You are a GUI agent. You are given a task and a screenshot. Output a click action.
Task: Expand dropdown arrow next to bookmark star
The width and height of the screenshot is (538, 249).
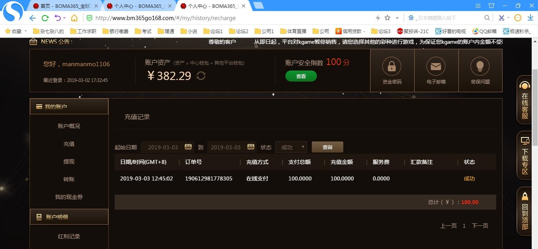pyautogui.click(x=397, y=18)
